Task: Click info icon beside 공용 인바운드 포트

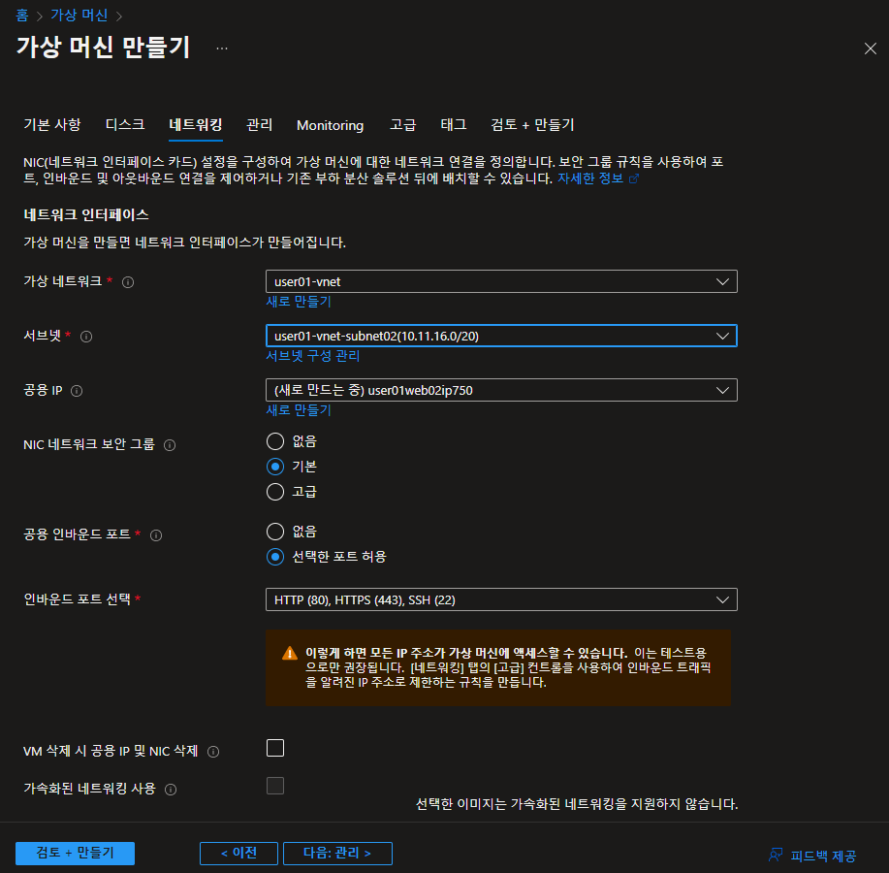Action: [x=156, y=534]
